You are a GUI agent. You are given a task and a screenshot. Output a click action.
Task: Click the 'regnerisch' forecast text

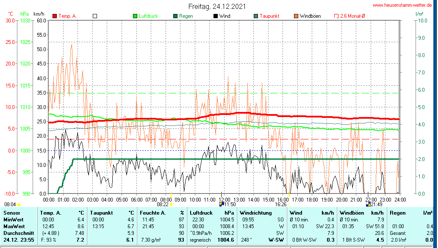tap(200, 240)
